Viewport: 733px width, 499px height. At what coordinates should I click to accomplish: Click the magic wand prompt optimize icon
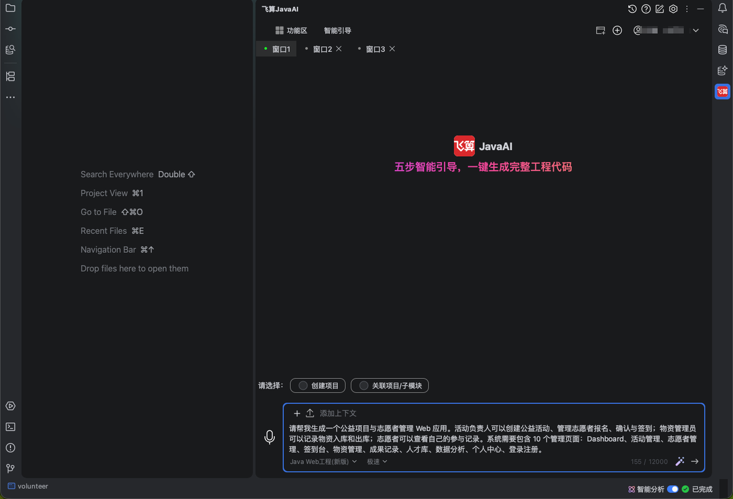(680, 461)
